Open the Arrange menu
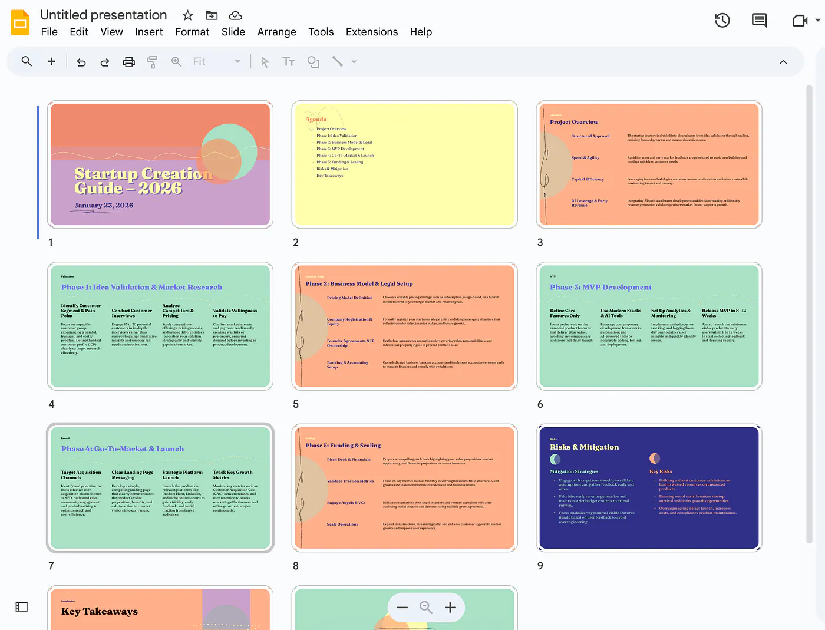 pos(277,32)
